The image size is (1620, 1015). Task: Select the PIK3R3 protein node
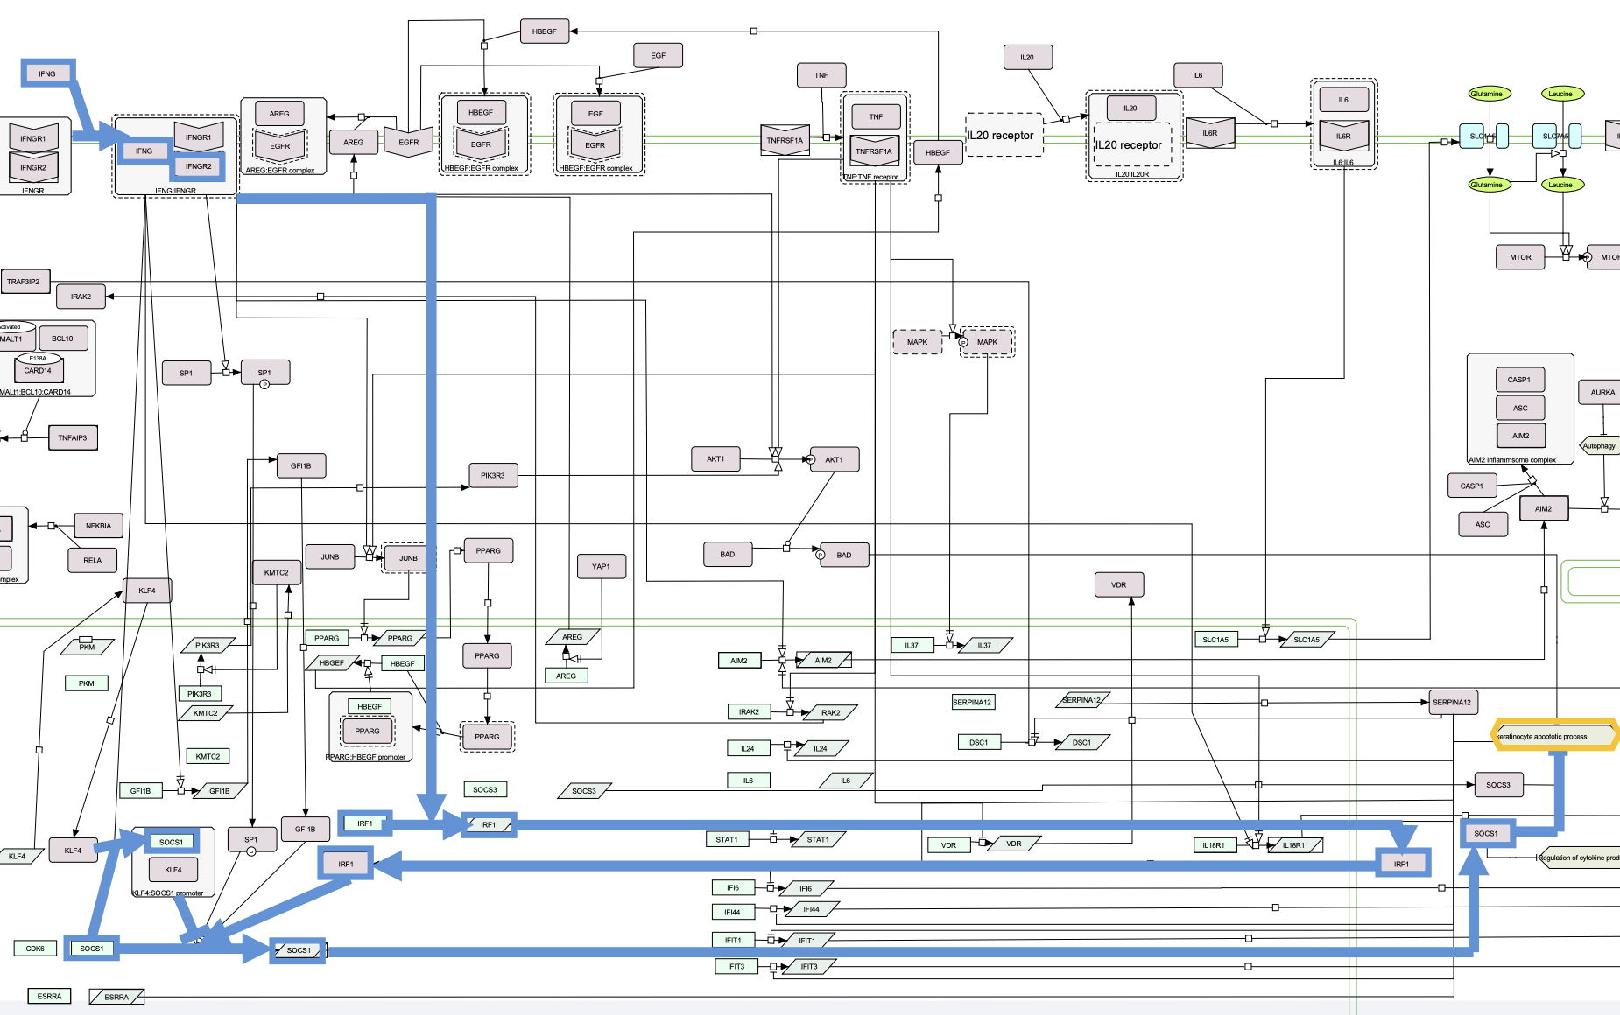tap(493, 475)
